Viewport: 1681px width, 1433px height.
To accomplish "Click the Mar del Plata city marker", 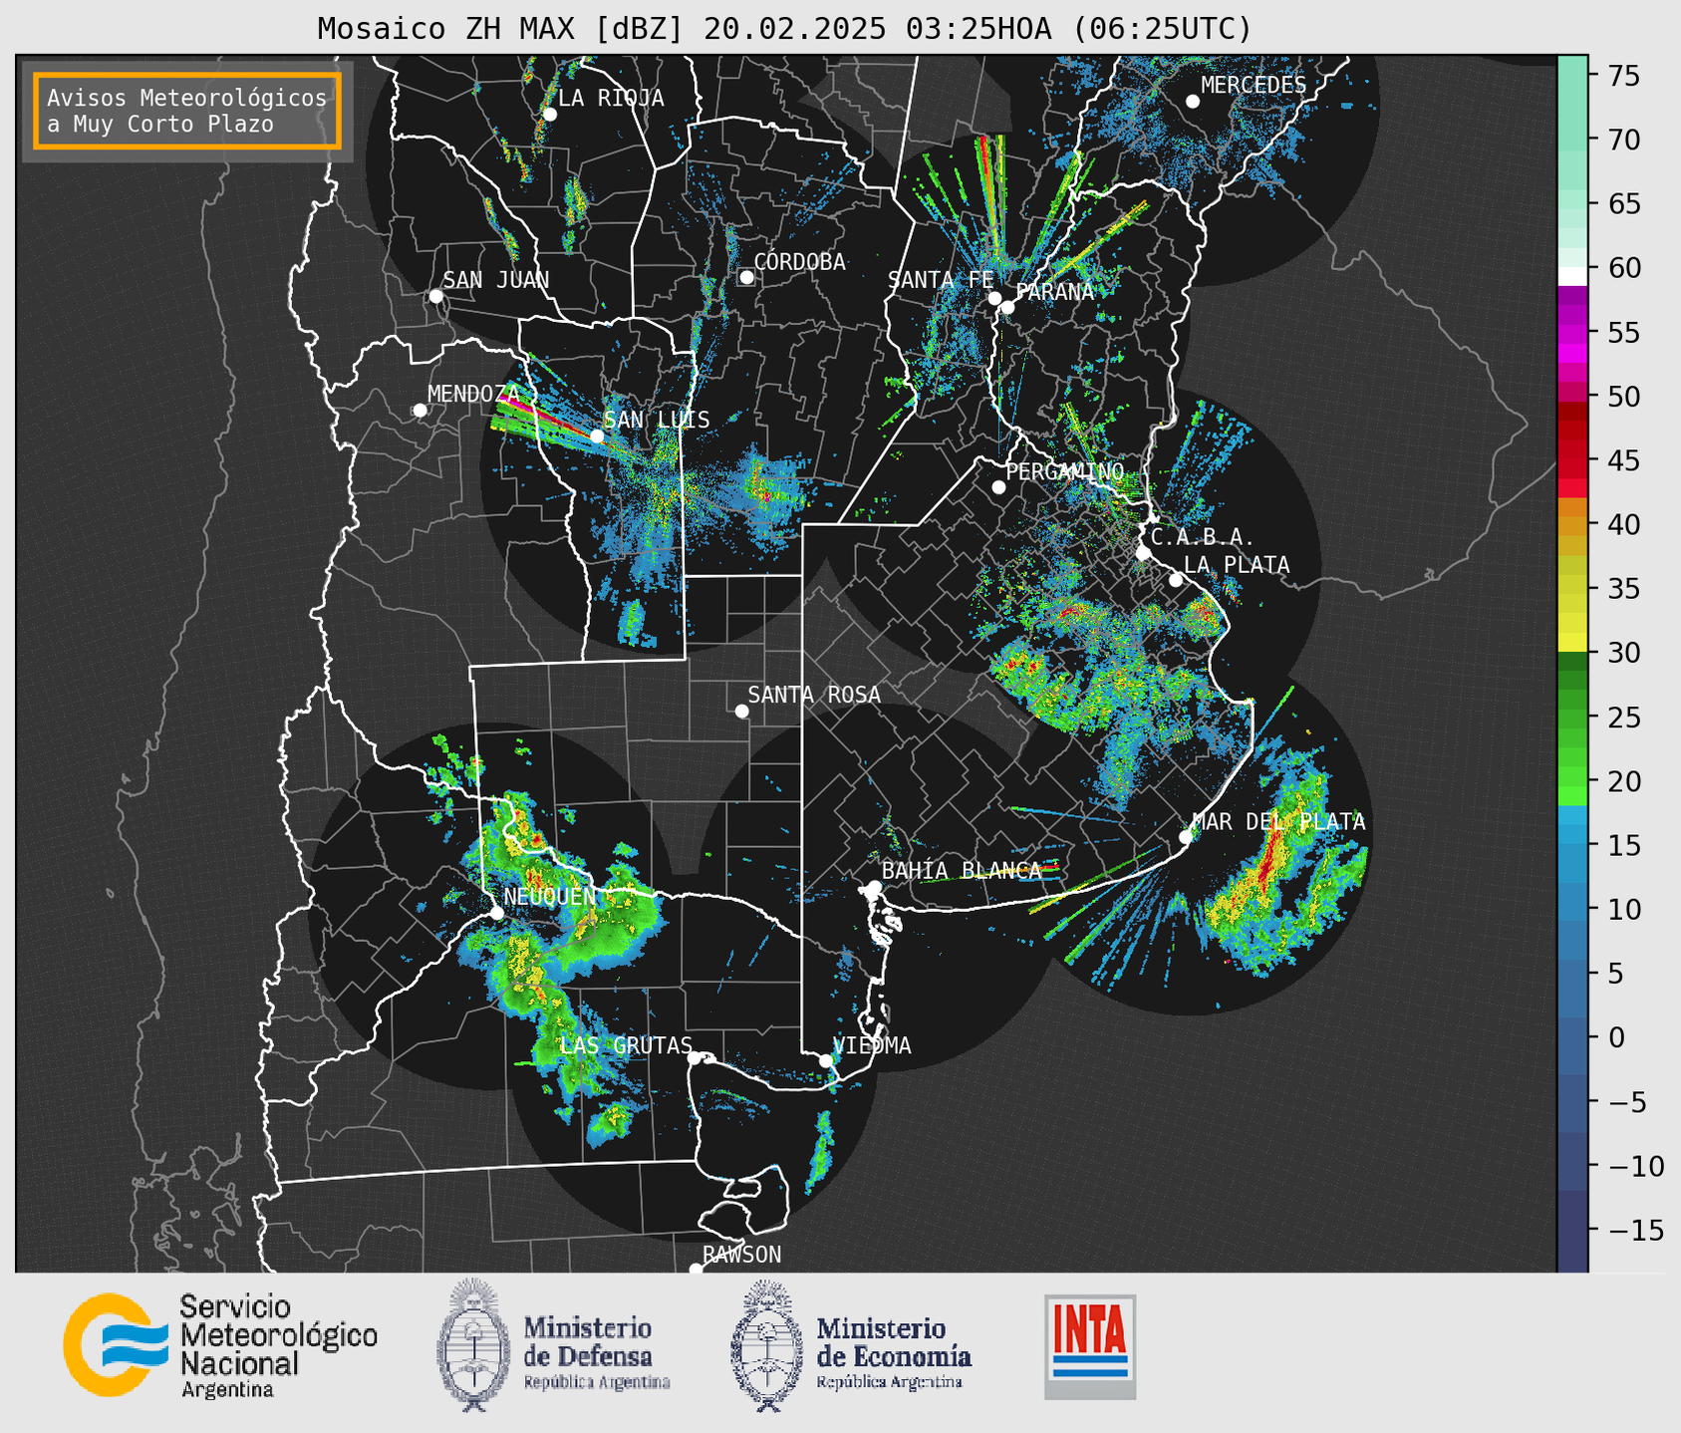I will [1186, 837].
